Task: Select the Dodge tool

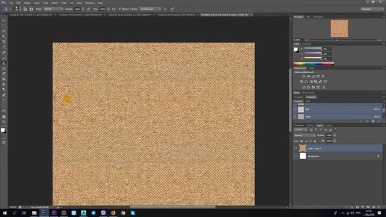Action: 4,90
